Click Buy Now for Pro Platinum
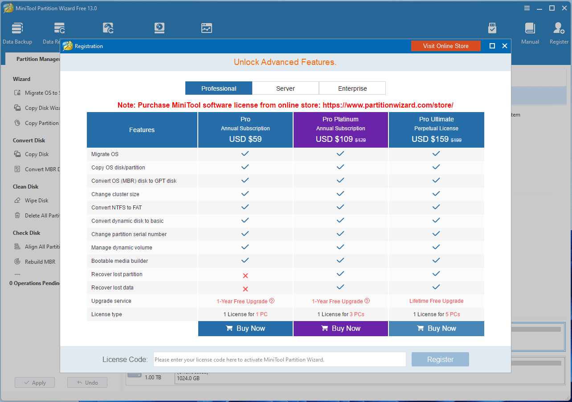Image resolution: width=572 pixels, height=402 pixels. point(341,329)
